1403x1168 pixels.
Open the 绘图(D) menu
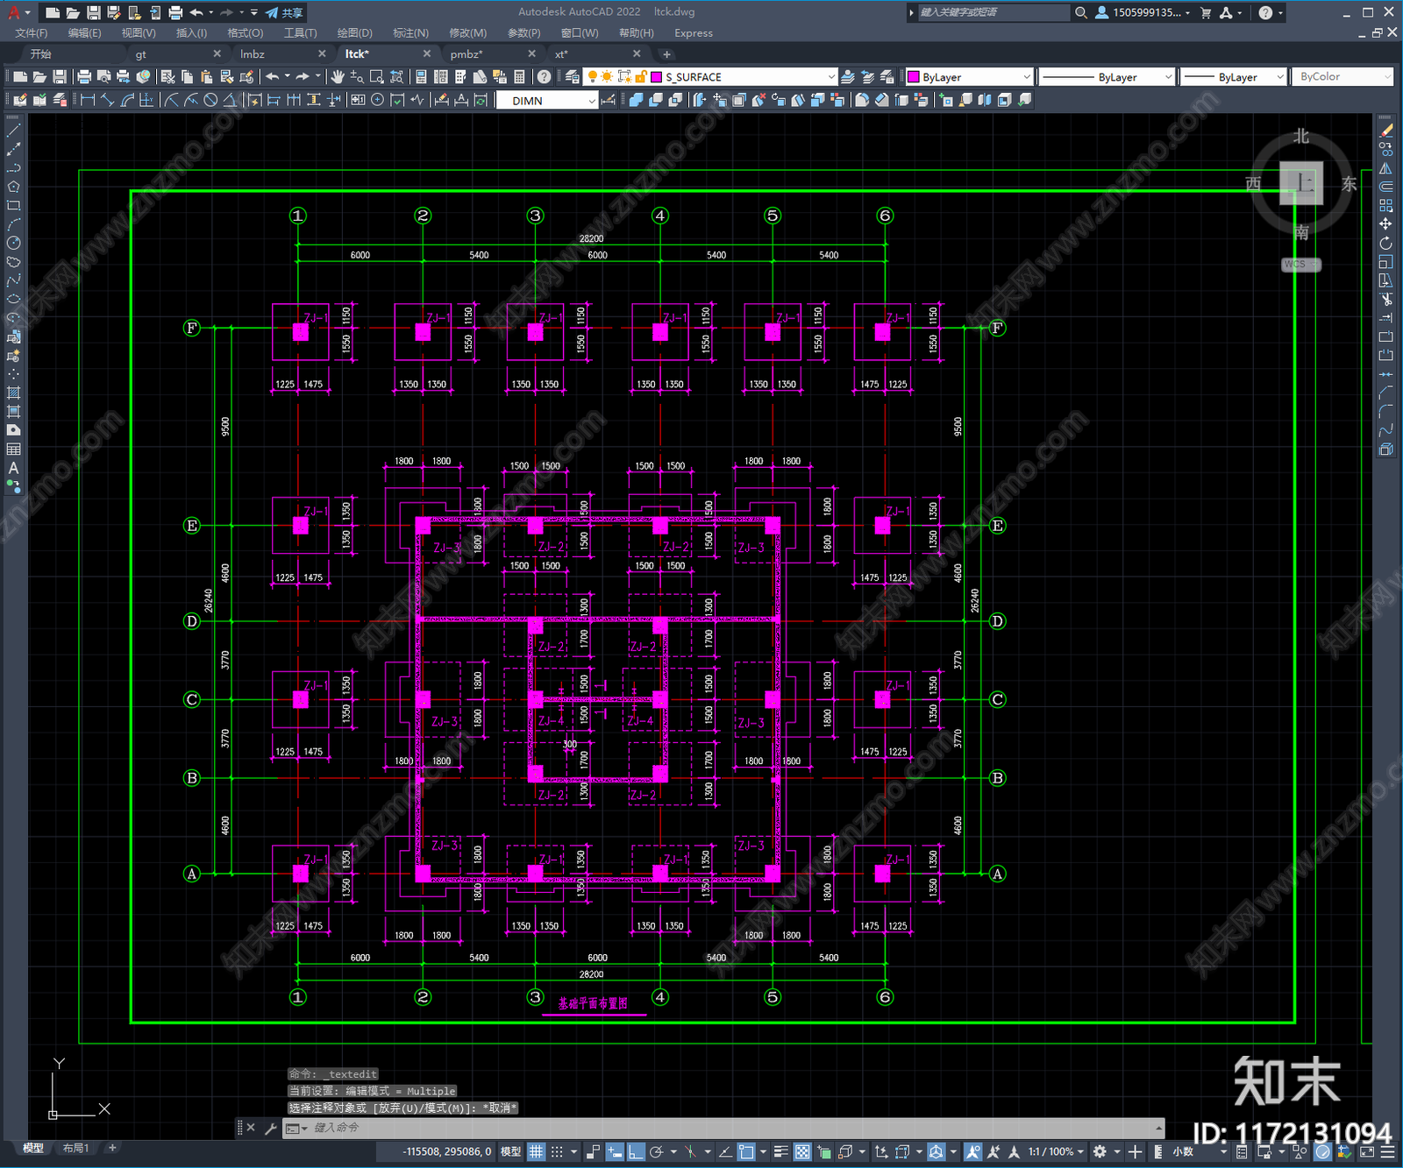click(354, 33)
